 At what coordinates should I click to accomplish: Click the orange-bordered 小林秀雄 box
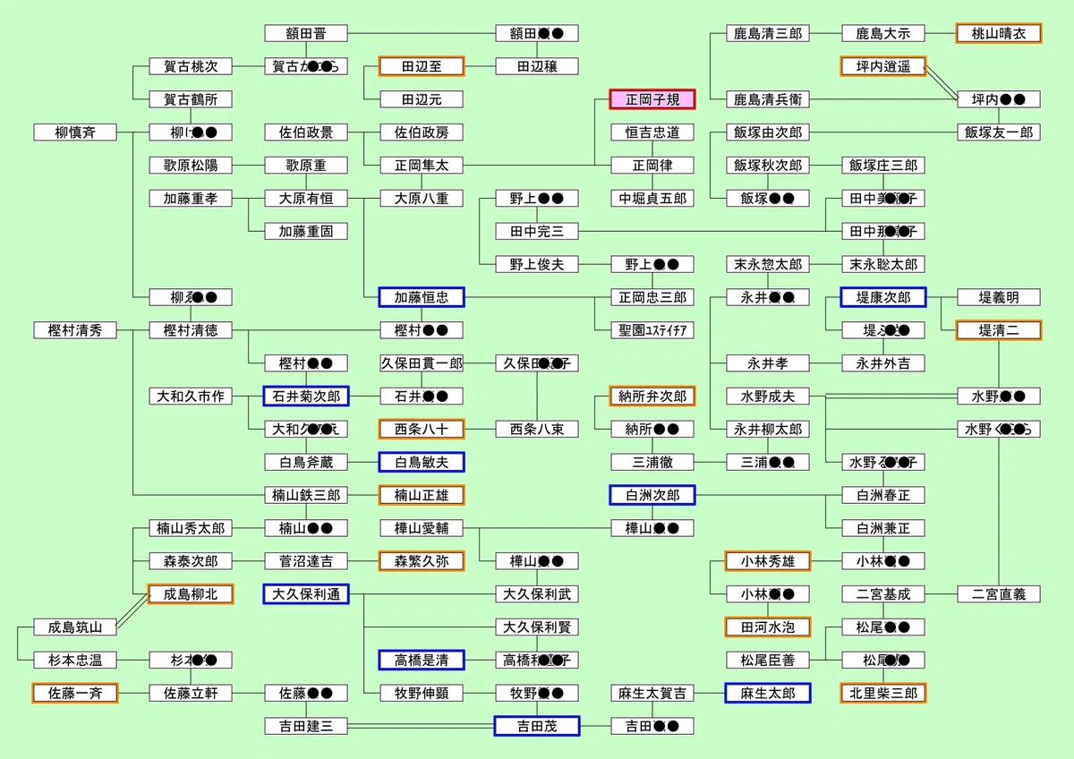(768, 563)
